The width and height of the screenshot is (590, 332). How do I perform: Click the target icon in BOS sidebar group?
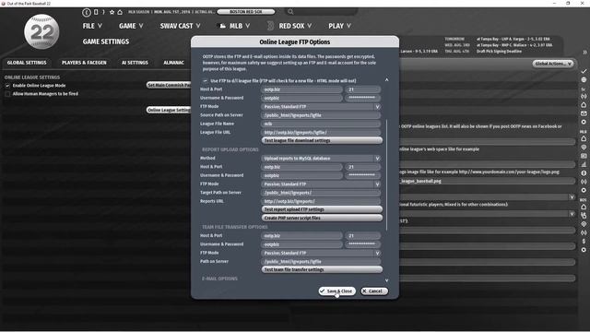coord(584,224)
